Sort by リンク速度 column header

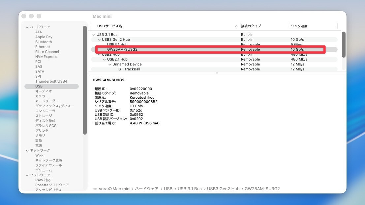point(299,26)
